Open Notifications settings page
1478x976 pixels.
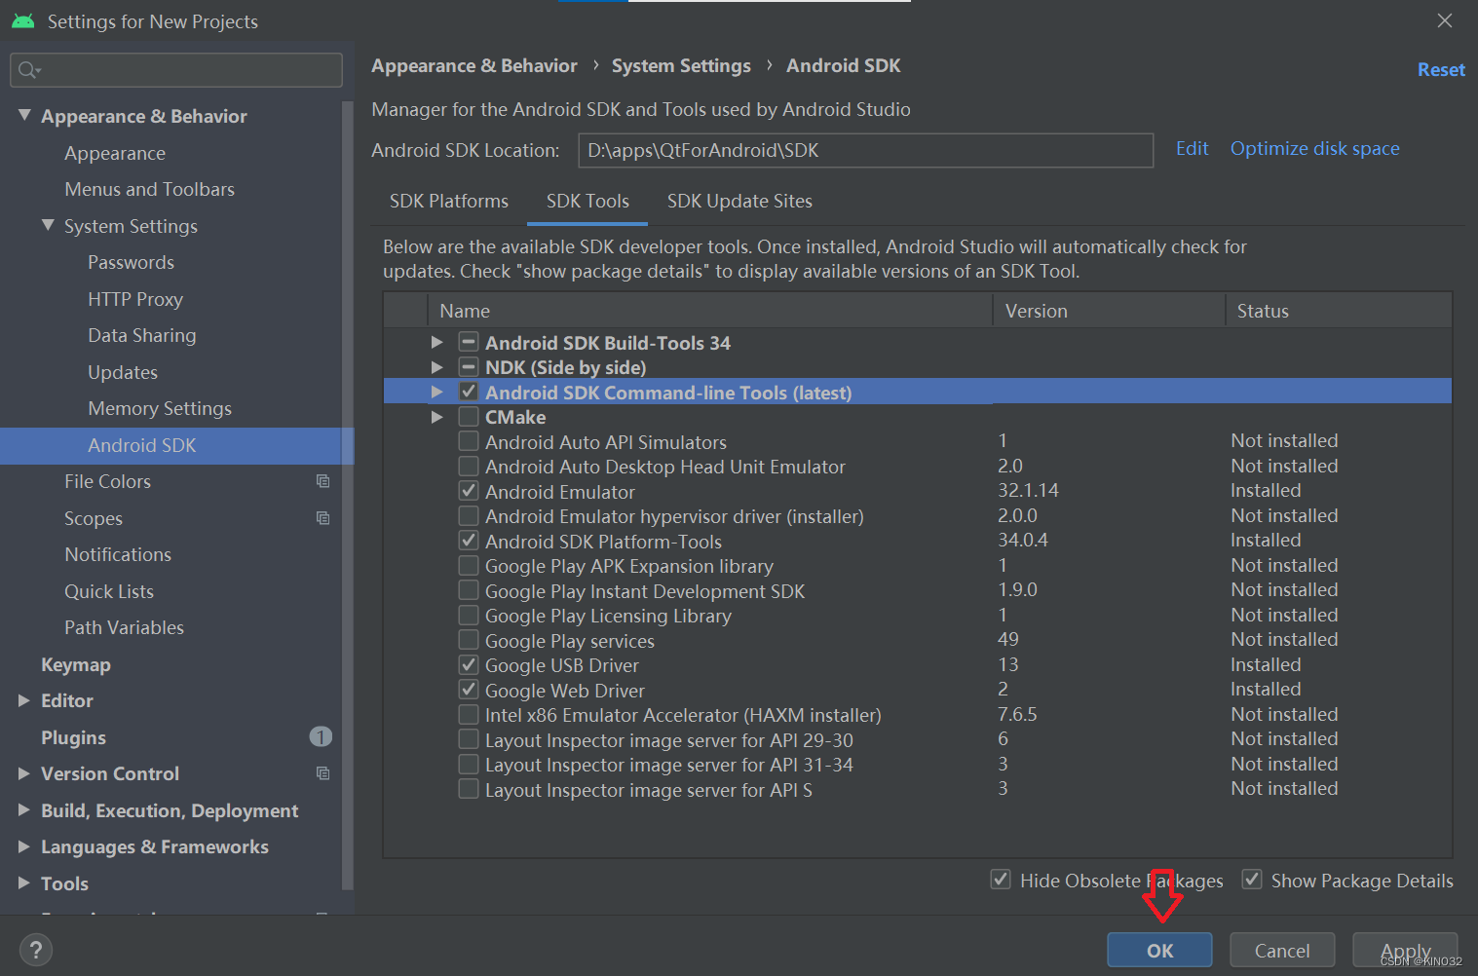[x=118, y=554]
